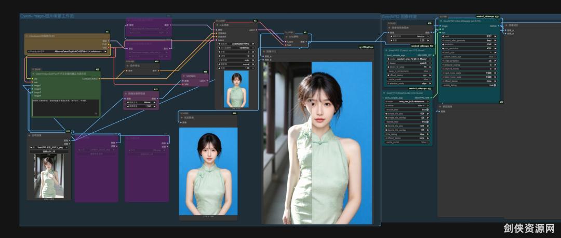Collapse the SeedVR2 Video Upscaler node title dot

441,20
